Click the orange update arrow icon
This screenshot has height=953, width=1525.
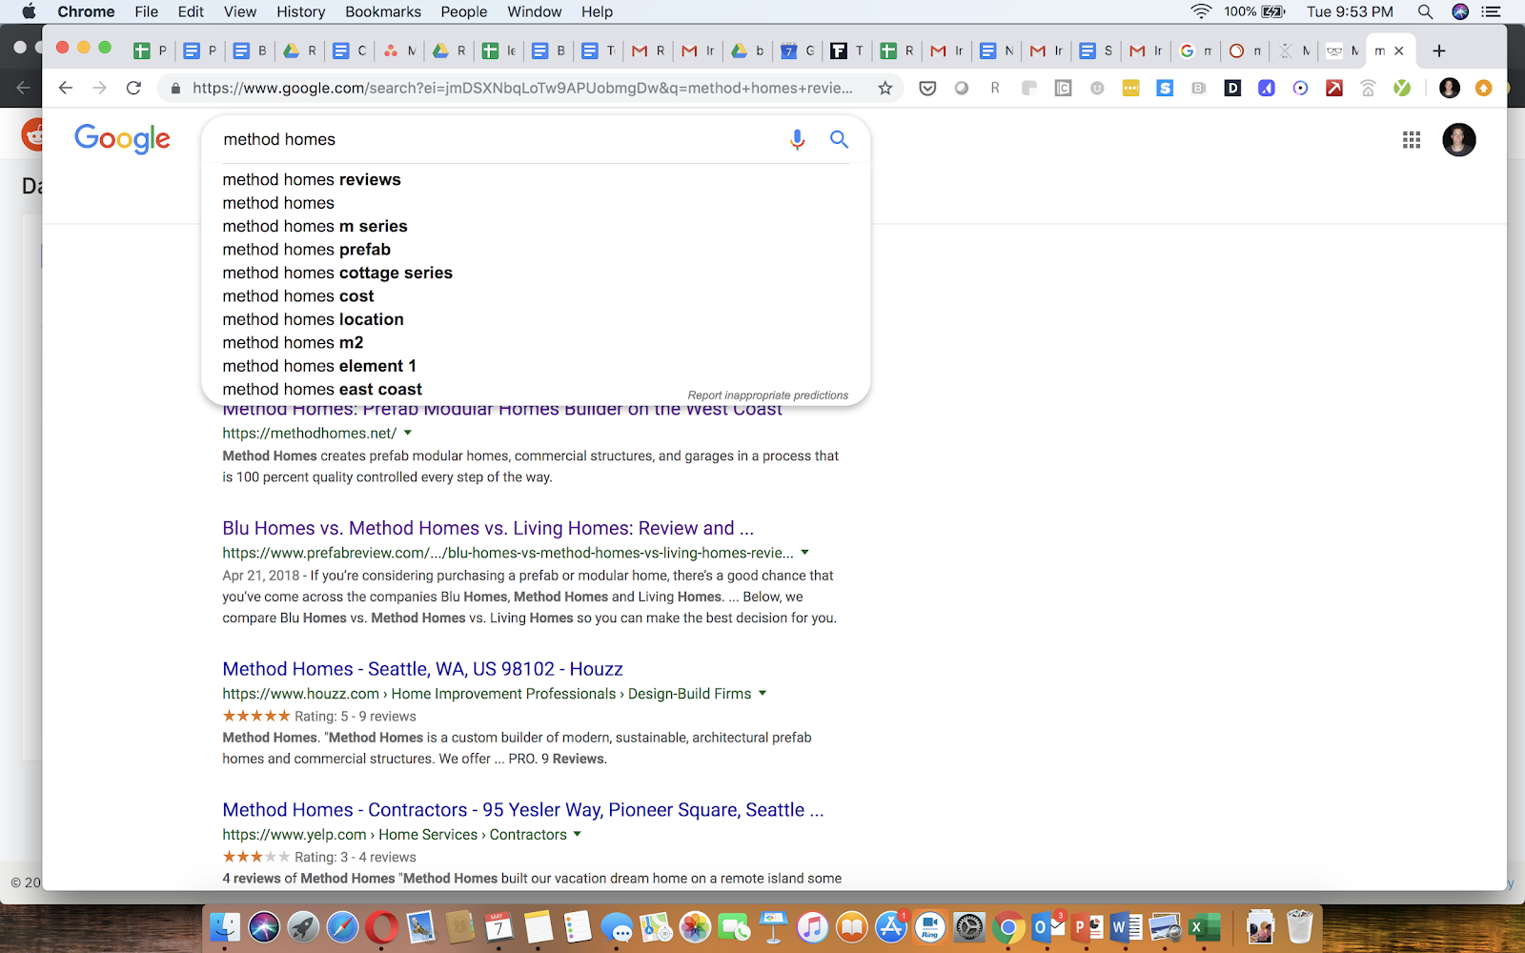1483,88
